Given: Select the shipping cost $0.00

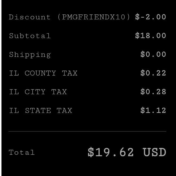Looking at the screenshot, I should (x=153, y=54).
